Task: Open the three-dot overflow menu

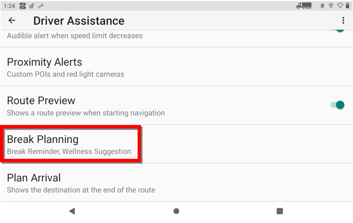Action: tap(343, 20)
